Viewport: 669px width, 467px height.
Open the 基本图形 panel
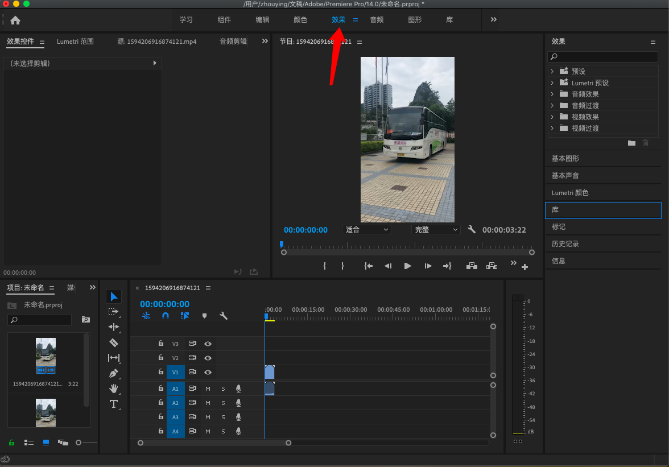pyautogui.click(x=565, y=159)
